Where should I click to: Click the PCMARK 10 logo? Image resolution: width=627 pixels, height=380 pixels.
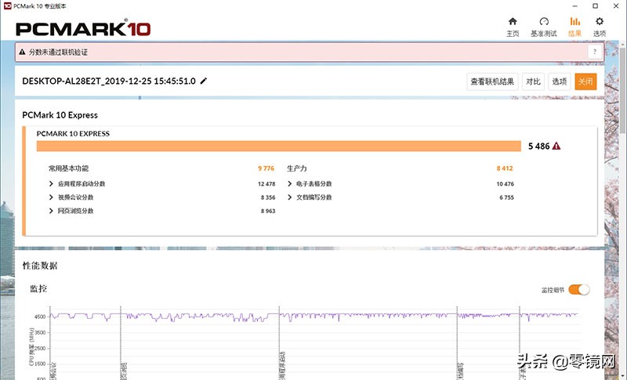(x=83, y=28)
